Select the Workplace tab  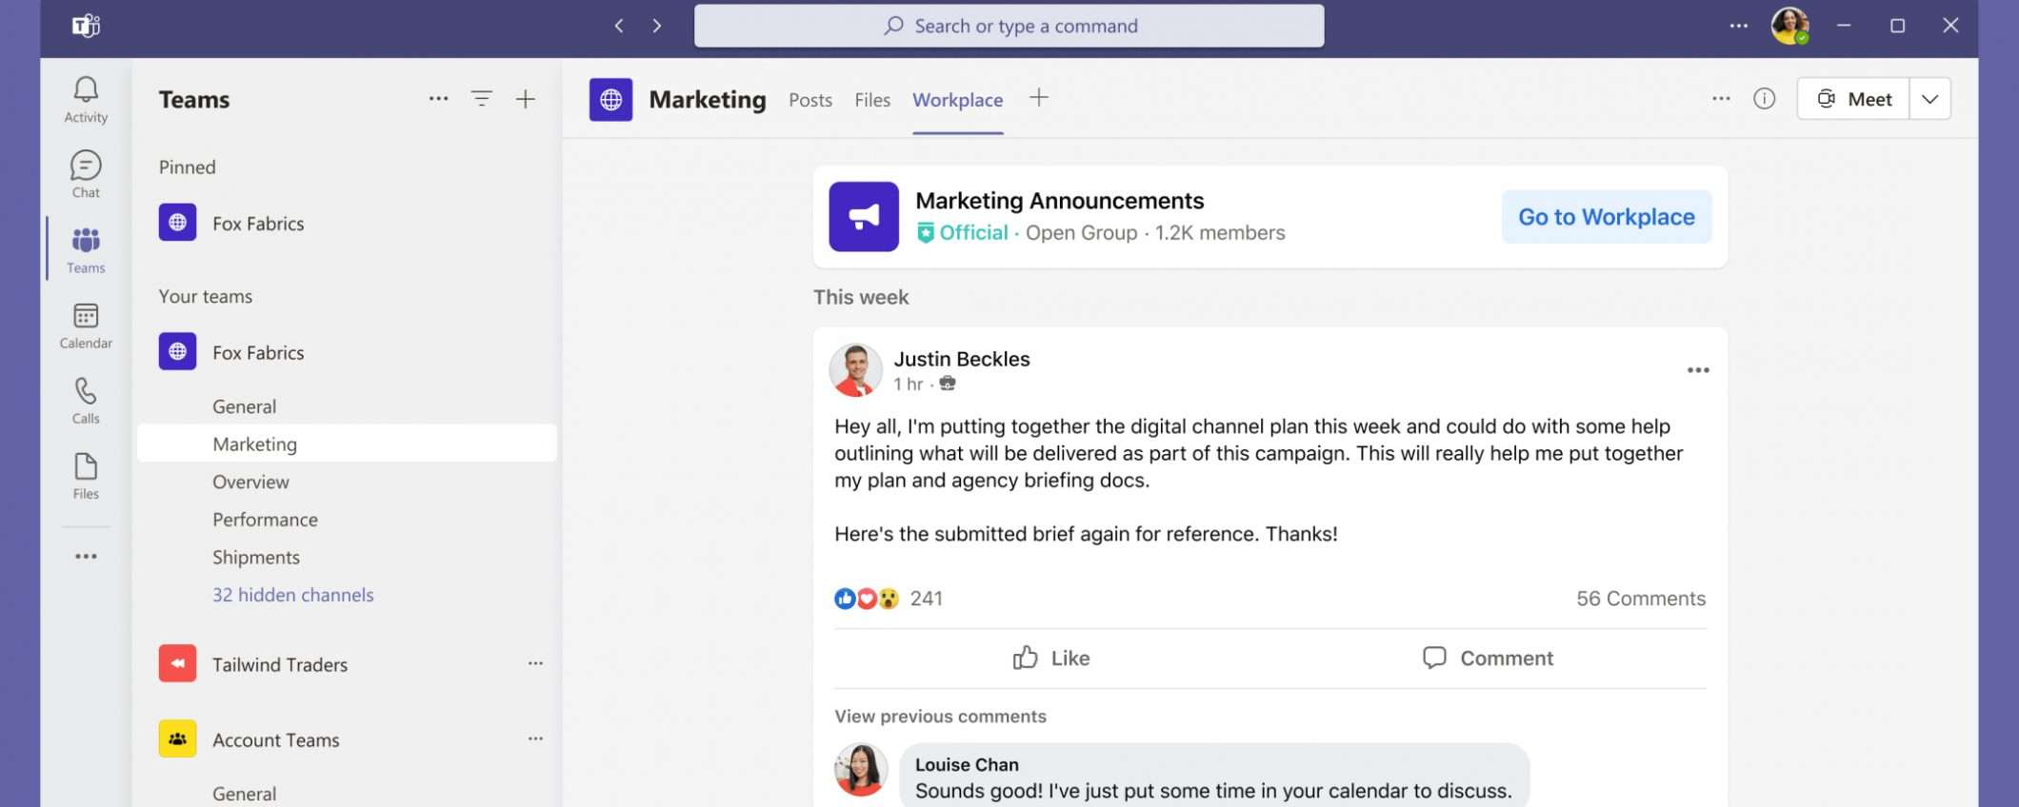click(x=958, y=100)
